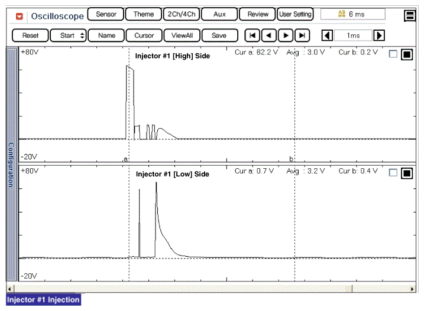This screenshot has width=424, height=311.
Task: Toggle the filled square on High Side channel
Action: point(406,55)
